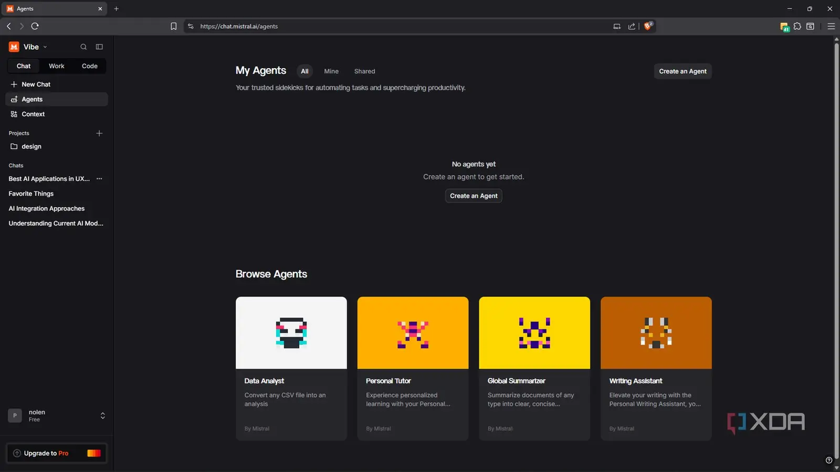Open the Favorite Things chat
The width and height of the screenshot is (840, 472).
[x=31, y=194]
